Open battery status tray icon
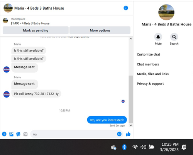Image resolution: width=193 pixels, height=155 pixels. [151, 147]
